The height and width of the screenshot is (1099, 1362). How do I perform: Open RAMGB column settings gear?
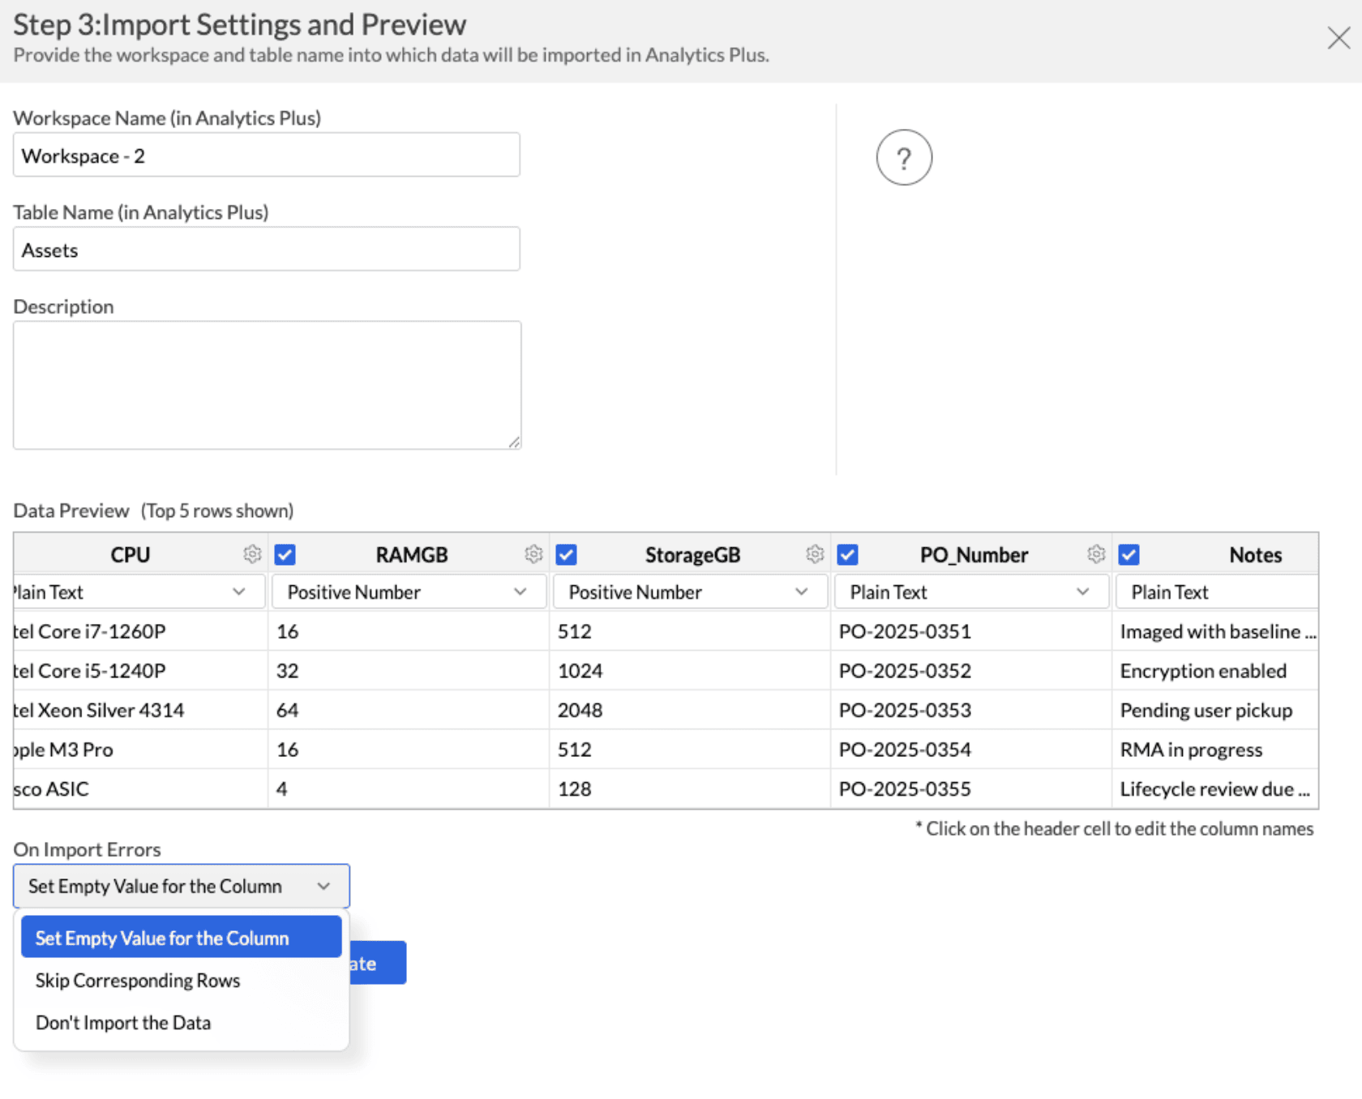pos(533,554)
